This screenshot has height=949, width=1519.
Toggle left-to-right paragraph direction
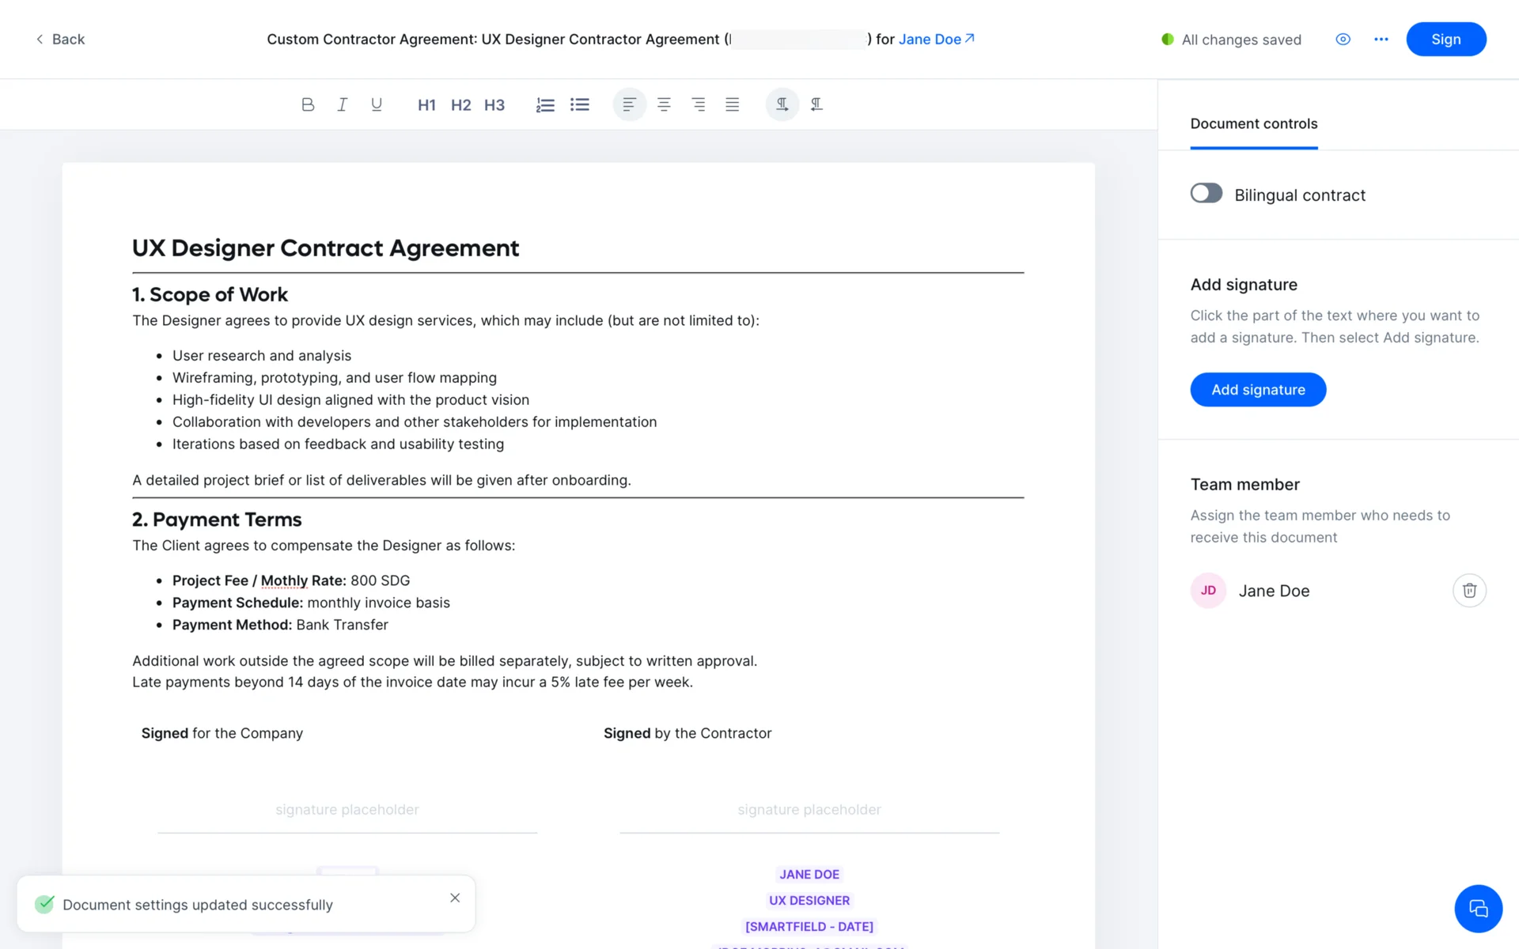pyautogui.click(x=782, y=104)
